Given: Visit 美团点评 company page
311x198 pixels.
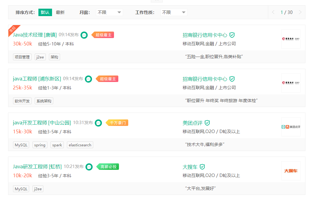Looking at the screenshot, I should click(192, 123).
